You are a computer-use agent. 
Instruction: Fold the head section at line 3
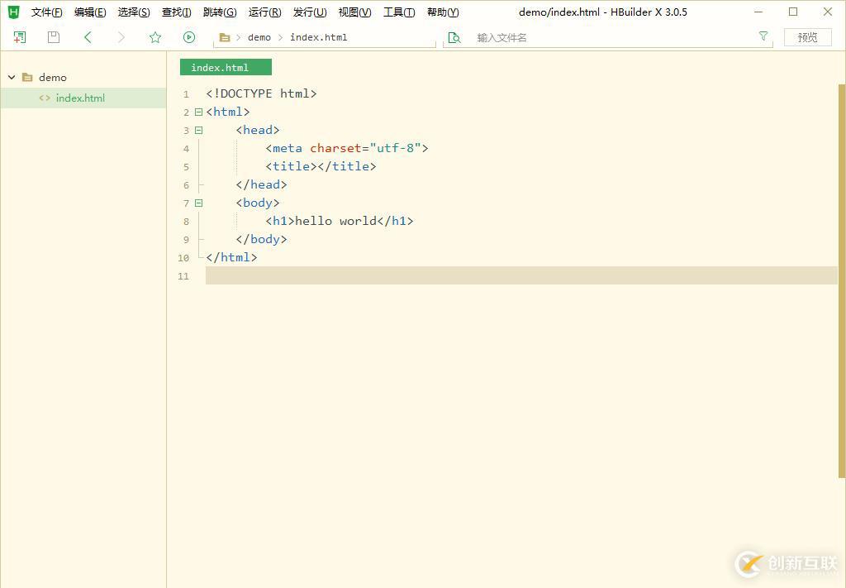(198, 130)
